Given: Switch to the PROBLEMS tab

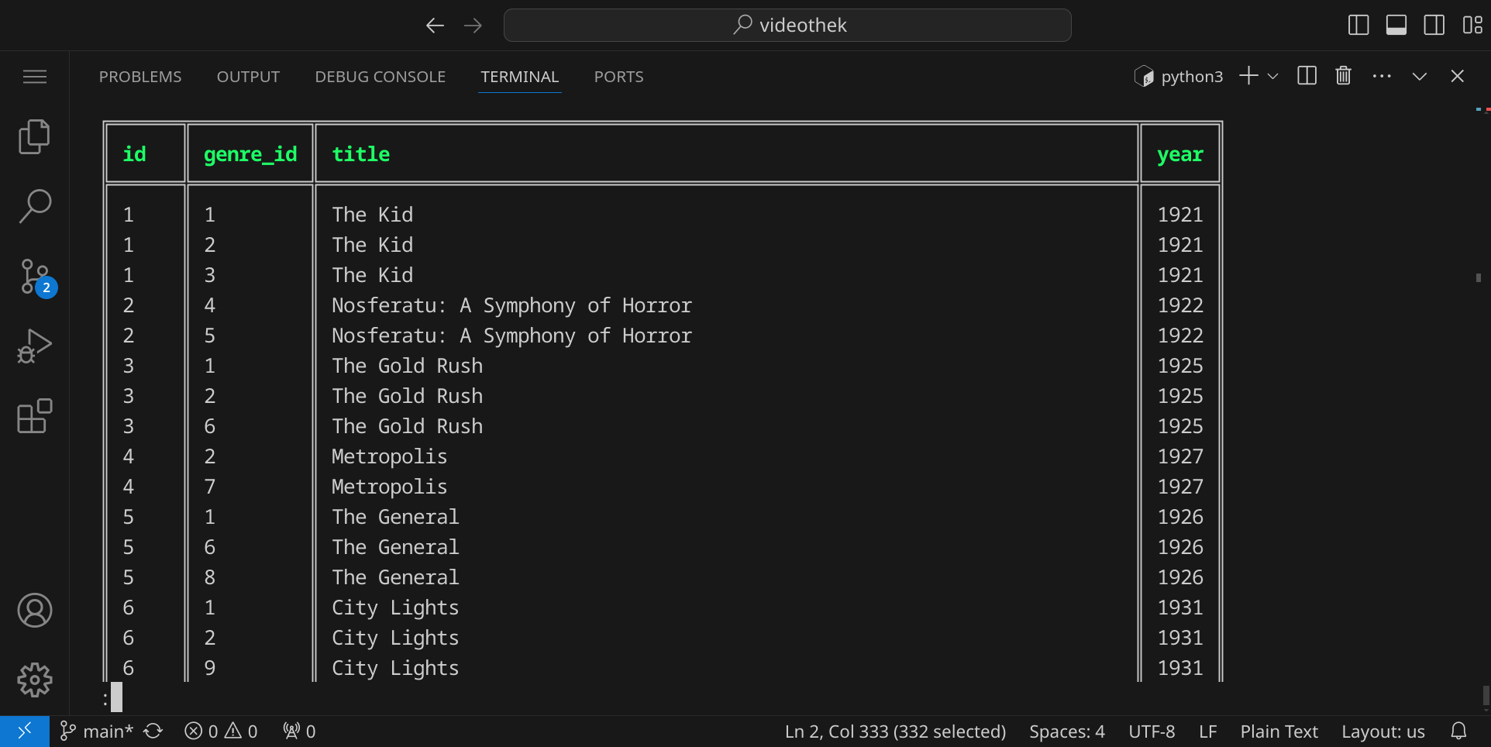Looking at the screenshot, I should click(140, 77).
